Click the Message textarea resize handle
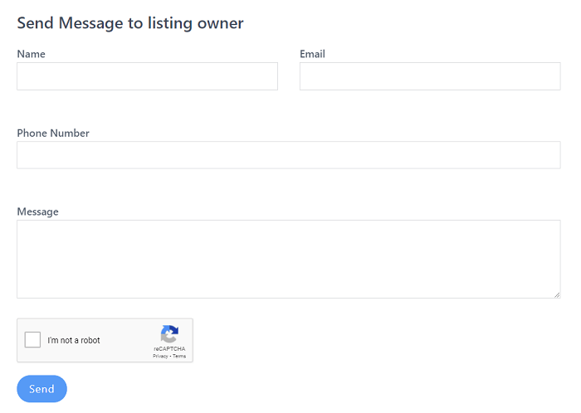This screenshot has height=413, width=581. [557, 295]
